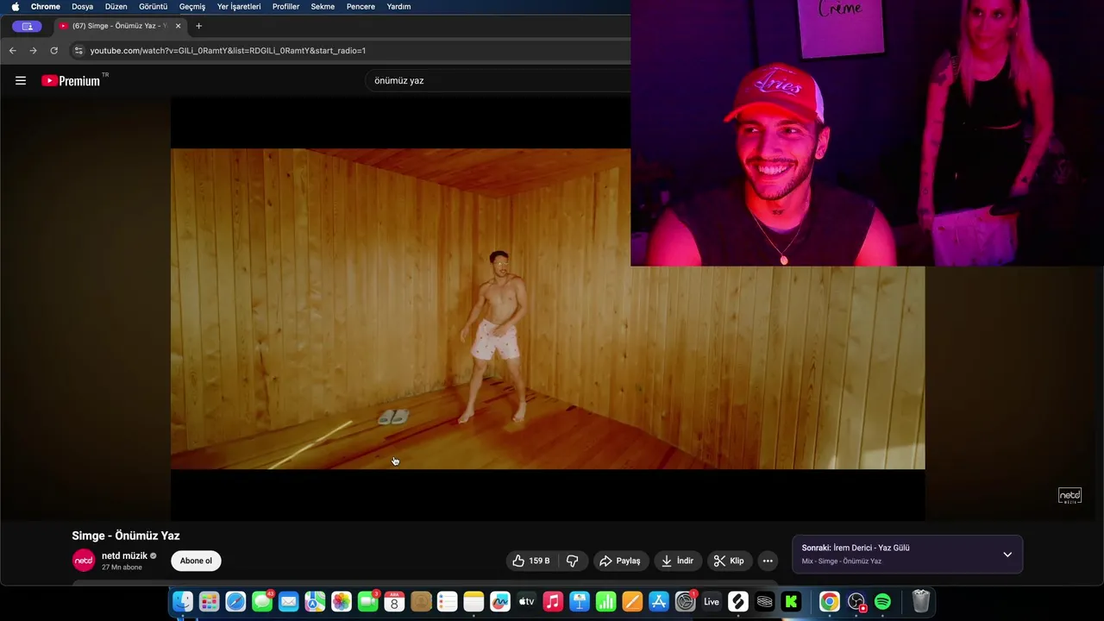Open Reminders from the dock
Viewport: 1104px width, 621px height.
[447, 601]
